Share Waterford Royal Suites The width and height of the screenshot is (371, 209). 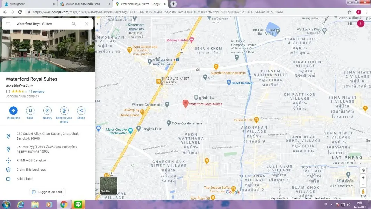pyautogui.click(x=81, y=113)
